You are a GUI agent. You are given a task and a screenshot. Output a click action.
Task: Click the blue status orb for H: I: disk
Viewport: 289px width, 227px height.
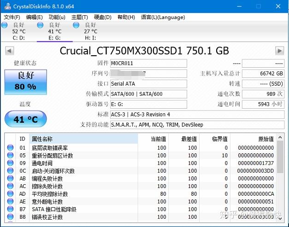pyautogui.click(x=76, y=25)
